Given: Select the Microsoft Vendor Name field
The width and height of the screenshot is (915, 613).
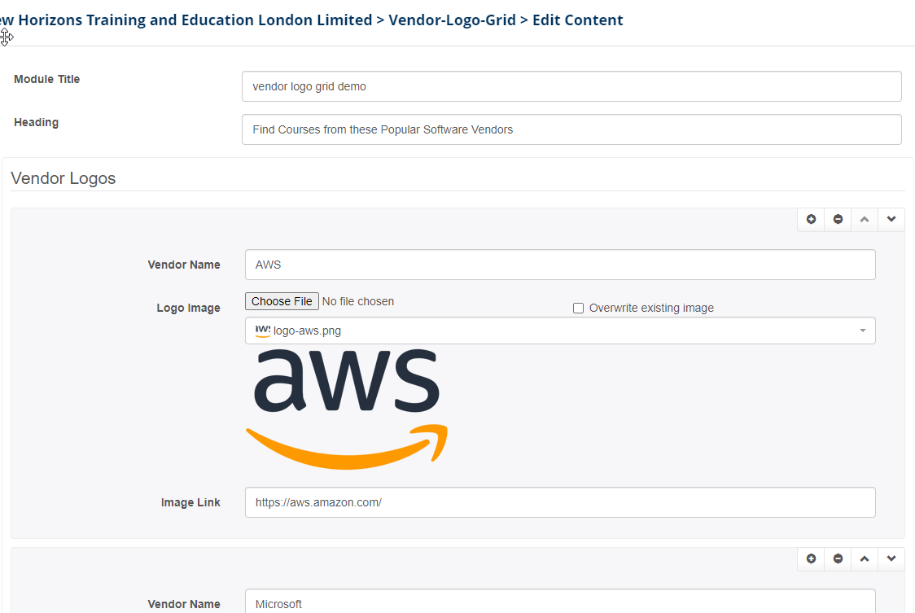Looking at the screenshot, I should (560, 603).
